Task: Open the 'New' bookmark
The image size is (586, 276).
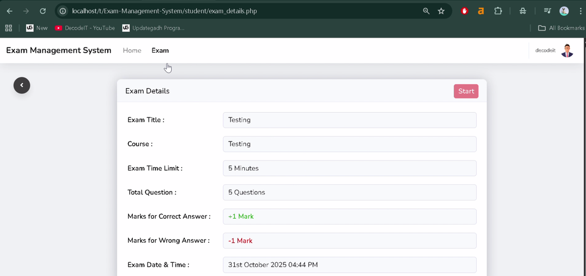Action: pos(37,27)
